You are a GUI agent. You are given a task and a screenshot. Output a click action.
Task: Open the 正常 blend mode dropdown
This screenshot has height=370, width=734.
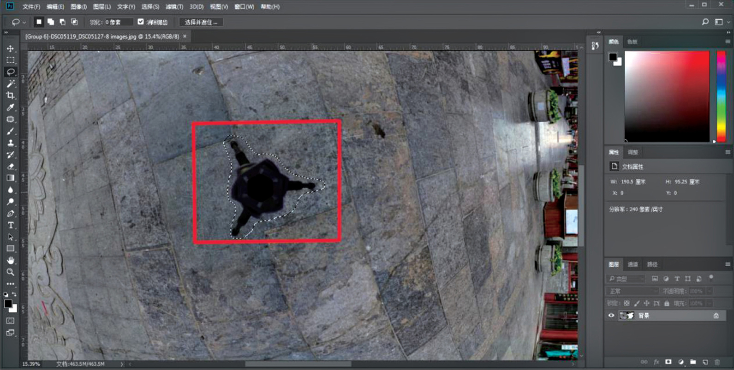tap(633, 291)
